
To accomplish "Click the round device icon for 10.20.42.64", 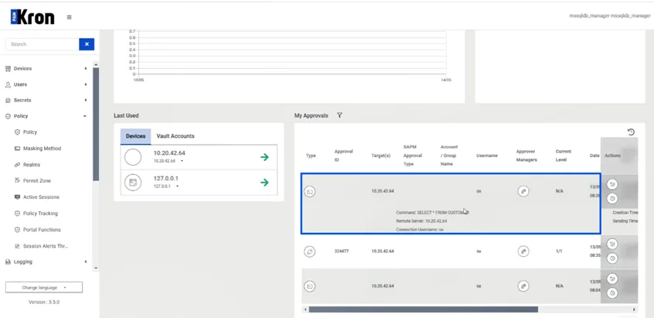I will (133, 157).
